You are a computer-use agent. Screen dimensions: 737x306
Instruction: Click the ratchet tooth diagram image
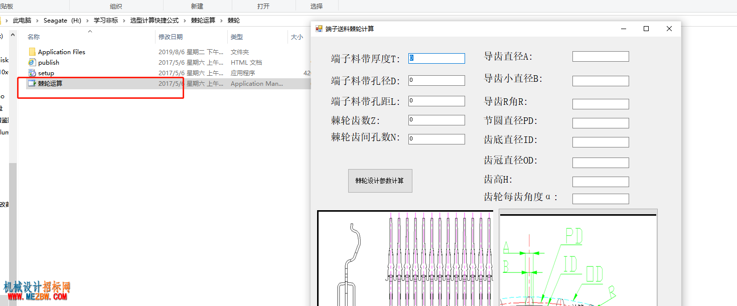coord(578,257)
